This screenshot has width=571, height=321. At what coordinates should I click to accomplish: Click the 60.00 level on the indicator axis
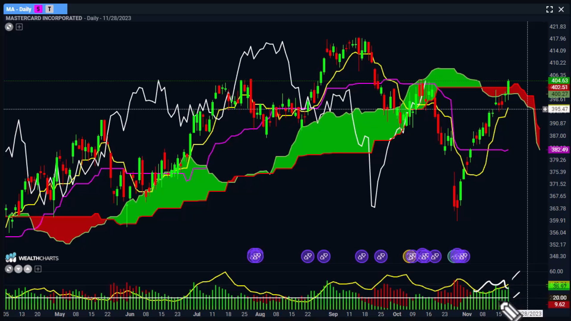pyautogui.click(x=556, y=271)
